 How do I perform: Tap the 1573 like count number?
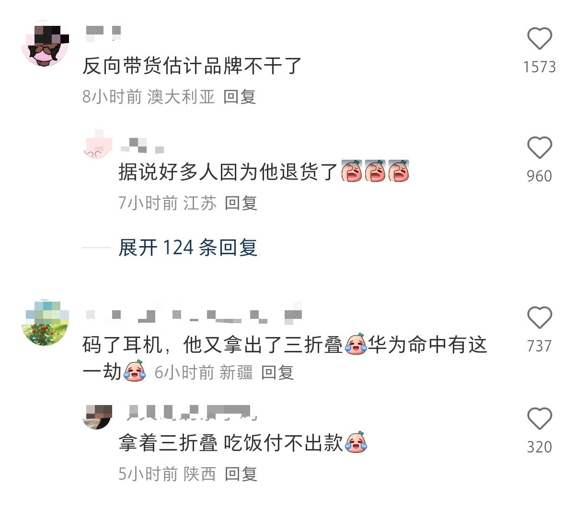click(x=540, y=67)
